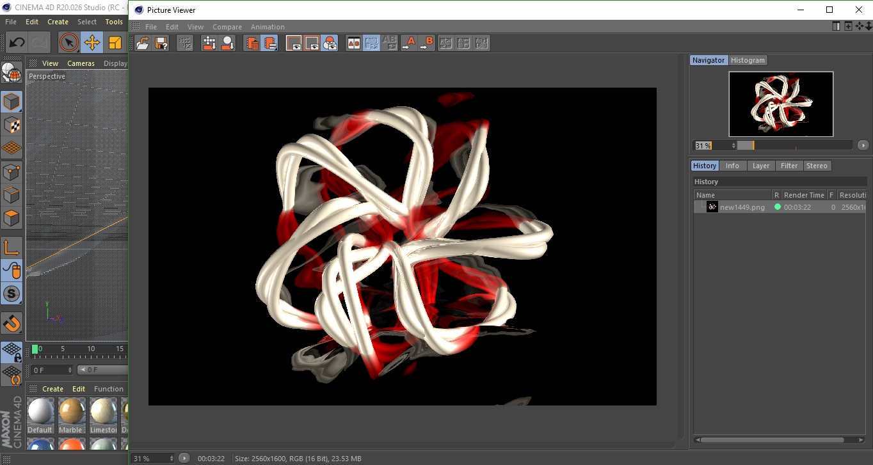Click the Undo arrow icon
Screen dimensions: 873x465
[x=17, y=43]
